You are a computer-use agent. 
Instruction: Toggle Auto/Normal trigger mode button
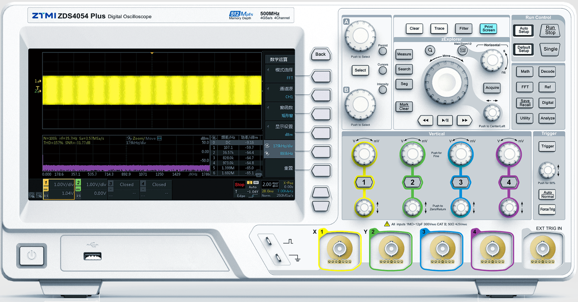[x=547, y=194]
